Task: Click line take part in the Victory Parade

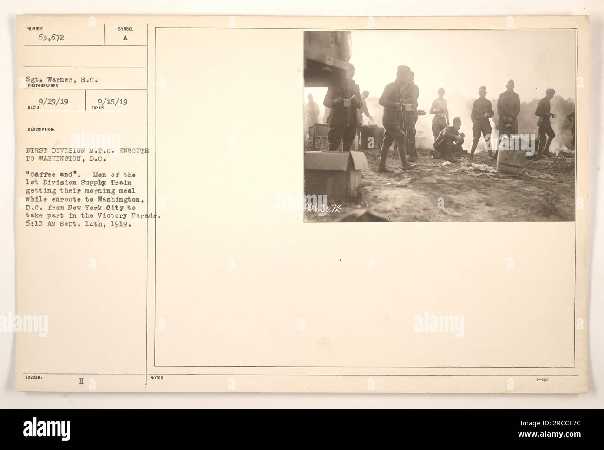Action: tap(93, 215)
